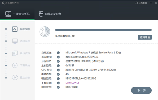
Task: Click the 4G memory value
Action: 67,74
